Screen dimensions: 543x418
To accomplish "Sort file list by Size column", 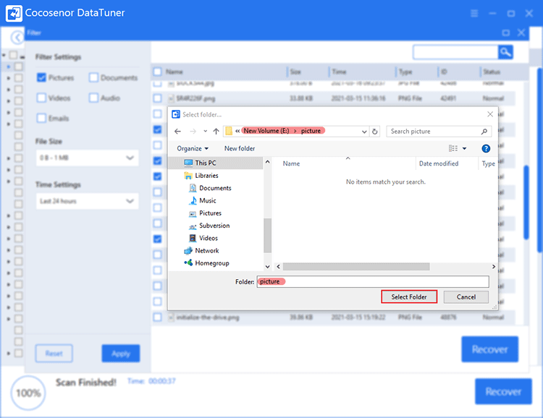I will pos(295,72).
